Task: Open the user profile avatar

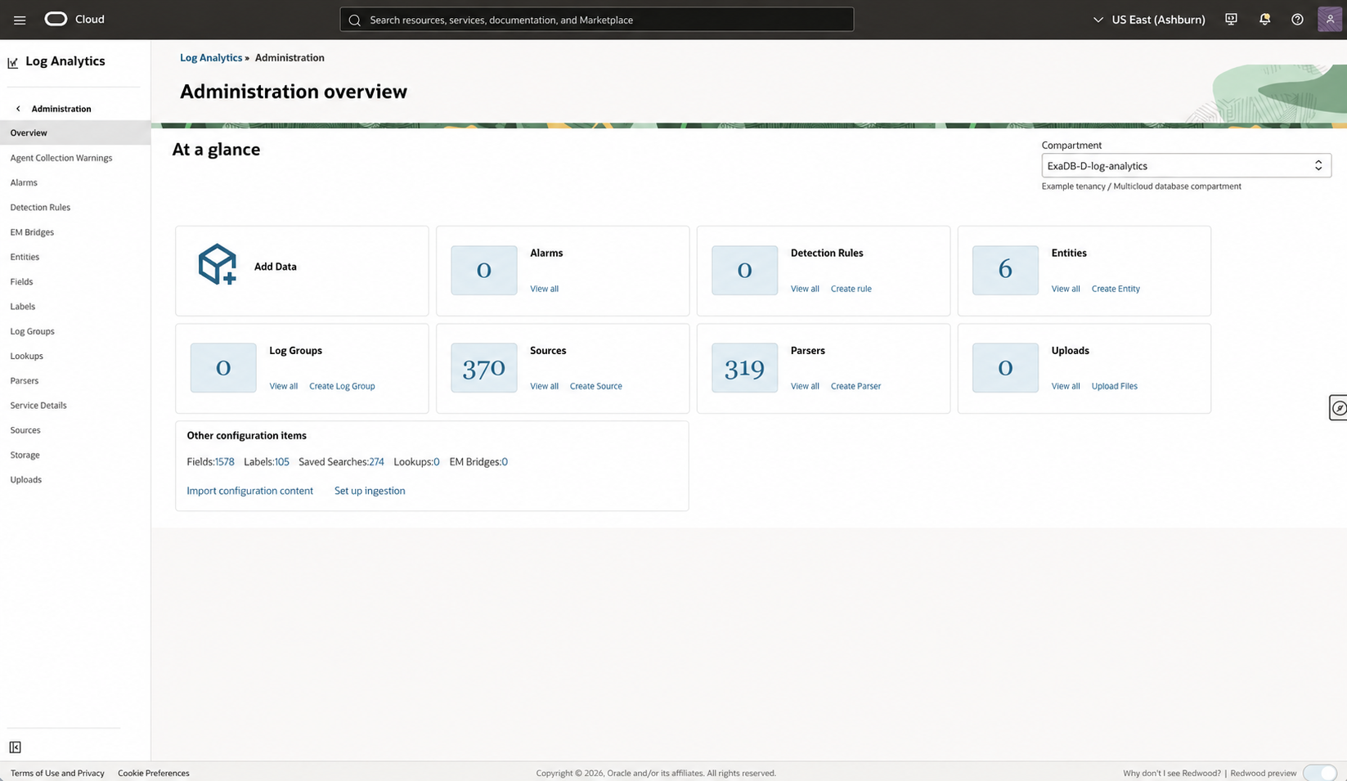Action: (x=1330, y=19)
